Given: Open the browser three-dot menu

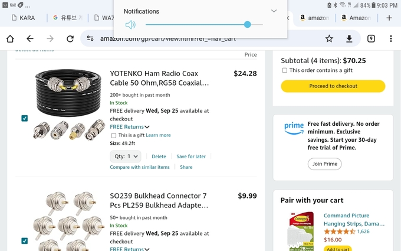Looking at the screenshot, I should point(391,38).
